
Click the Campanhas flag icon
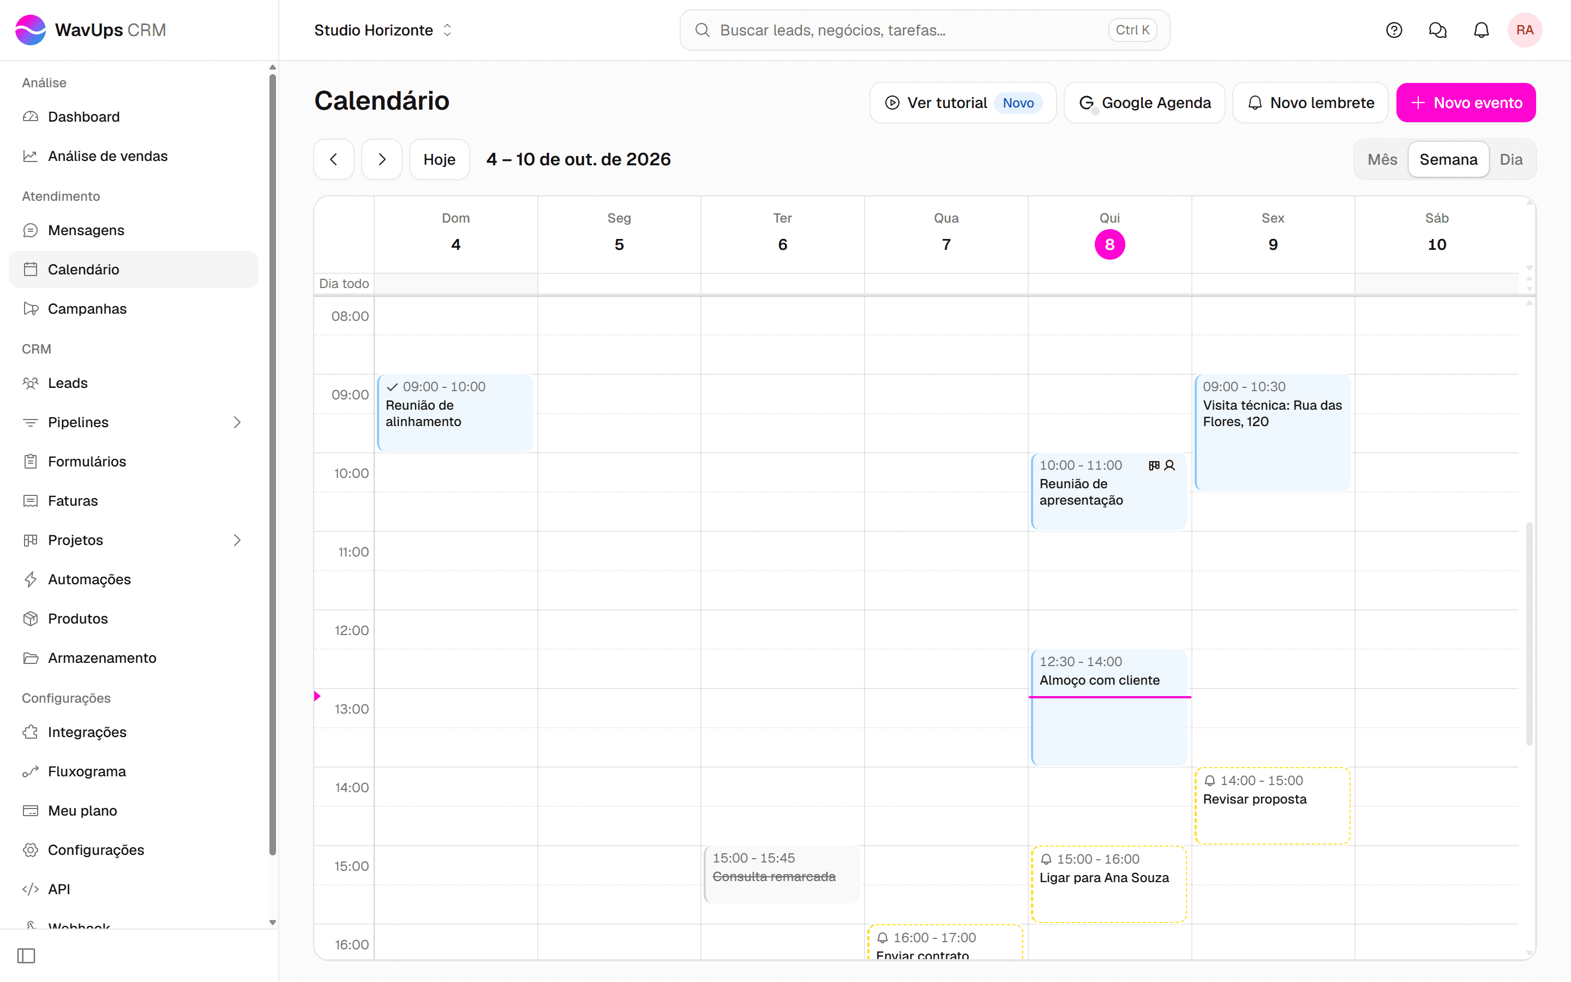[31, 308]
